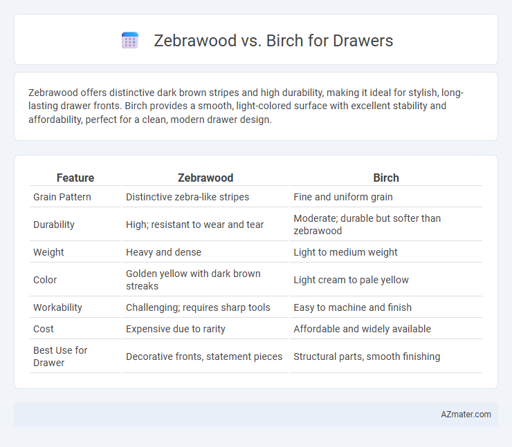The width and height of the screenshot is (512, 447).
Task: Select the 'Best Use for Drawer' row label
Action: [x=60, y=356]
